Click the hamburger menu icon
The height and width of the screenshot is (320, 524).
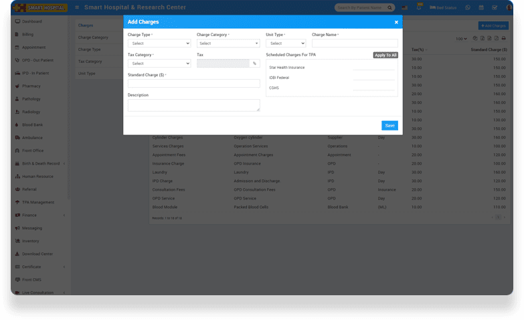pos(77,7)
